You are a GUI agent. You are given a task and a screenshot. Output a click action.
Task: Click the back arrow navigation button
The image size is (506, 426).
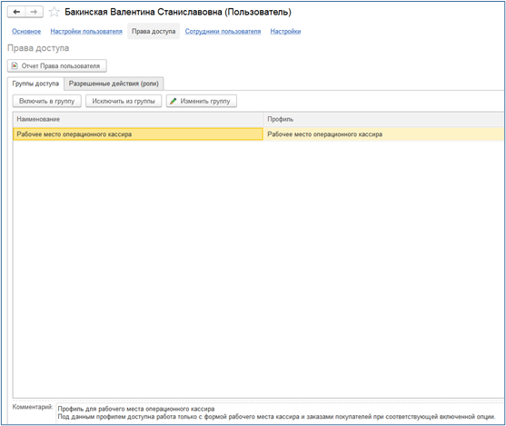16,12
